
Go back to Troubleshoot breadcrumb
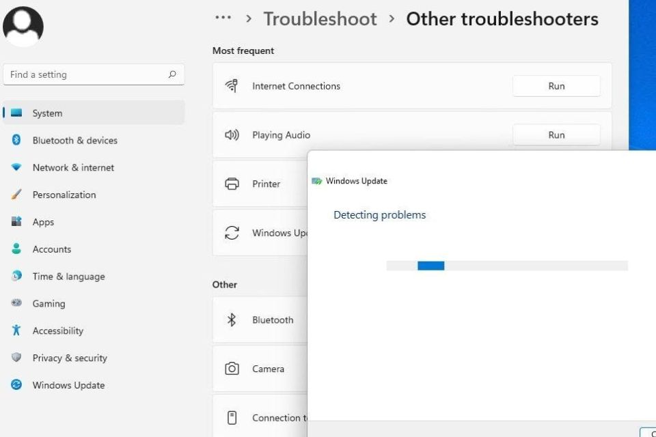pyautogui.click(x=320, y=19)
